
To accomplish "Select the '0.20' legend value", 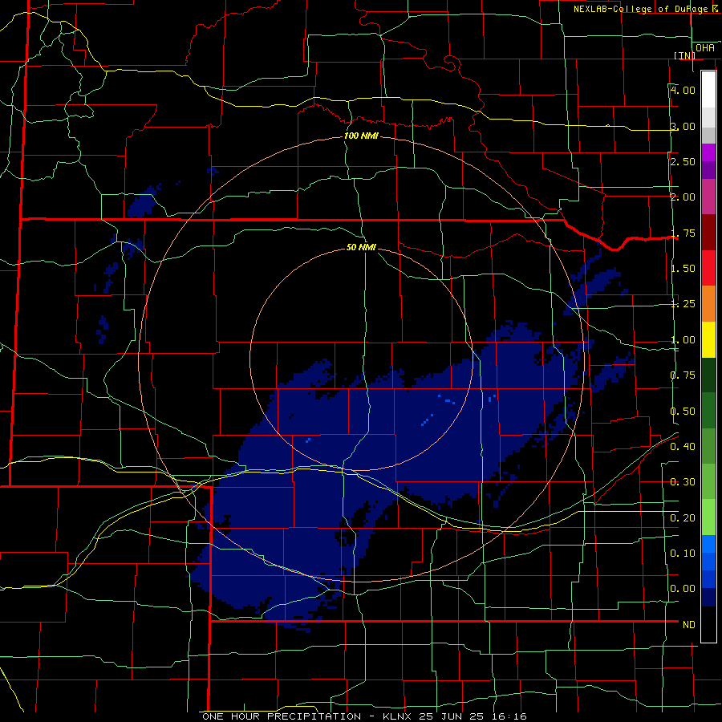I will (683, 518).
